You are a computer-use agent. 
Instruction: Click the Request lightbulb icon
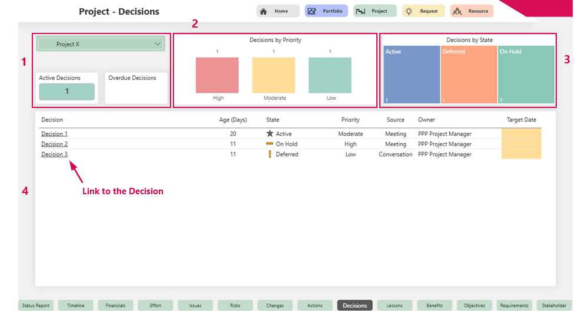[409, 11]
